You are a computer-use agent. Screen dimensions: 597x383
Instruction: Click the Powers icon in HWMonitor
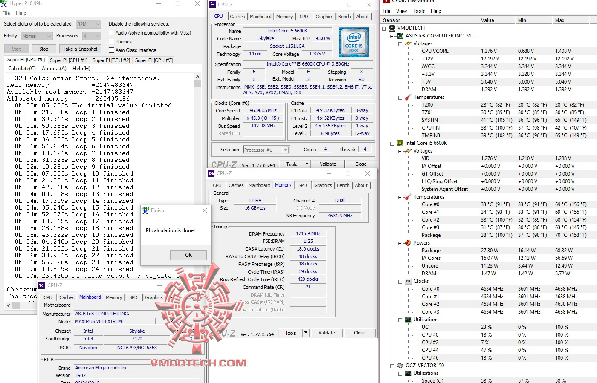tap(408, 243)
